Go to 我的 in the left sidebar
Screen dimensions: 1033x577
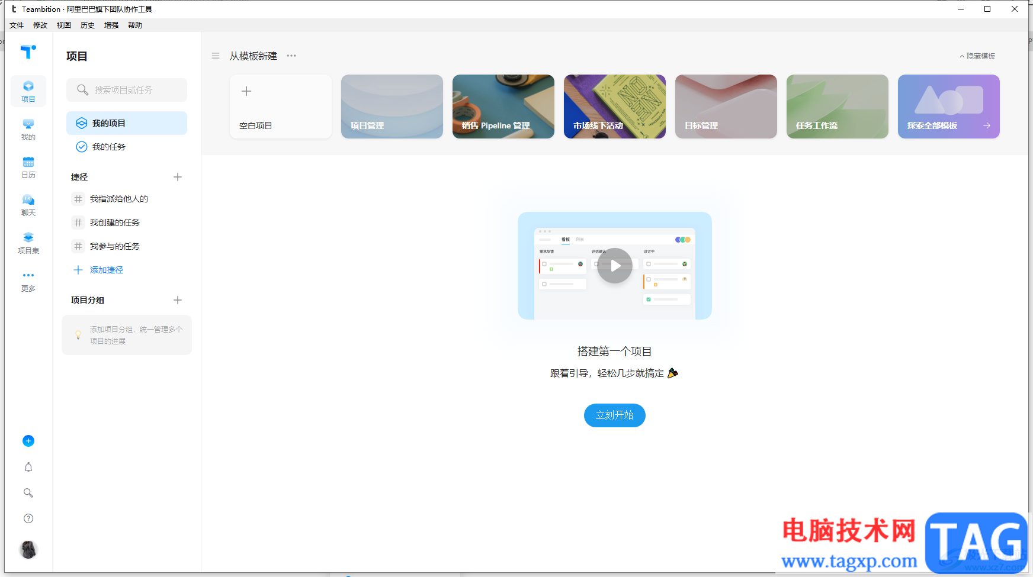tap(28, 130)
